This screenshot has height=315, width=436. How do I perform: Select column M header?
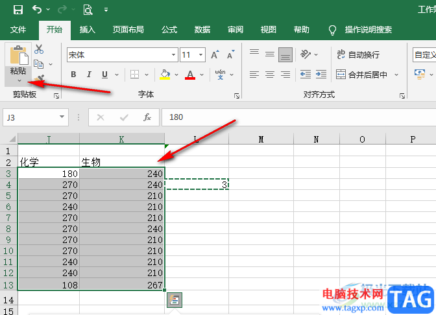pos(261,139)
